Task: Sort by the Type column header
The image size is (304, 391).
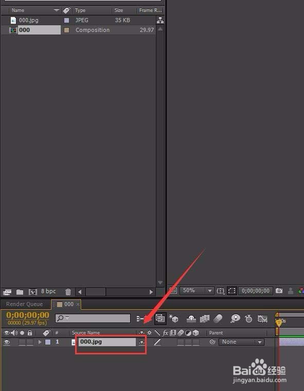Action: point(80,10)
